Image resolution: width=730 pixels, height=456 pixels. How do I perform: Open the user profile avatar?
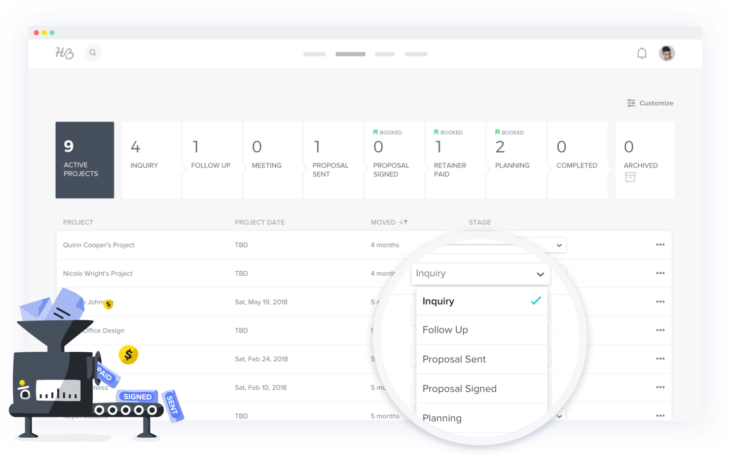[667, 53]
